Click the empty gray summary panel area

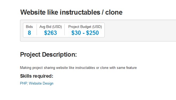(x=140, y=31)
